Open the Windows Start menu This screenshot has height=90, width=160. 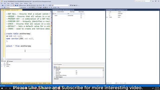click(2, 88)
